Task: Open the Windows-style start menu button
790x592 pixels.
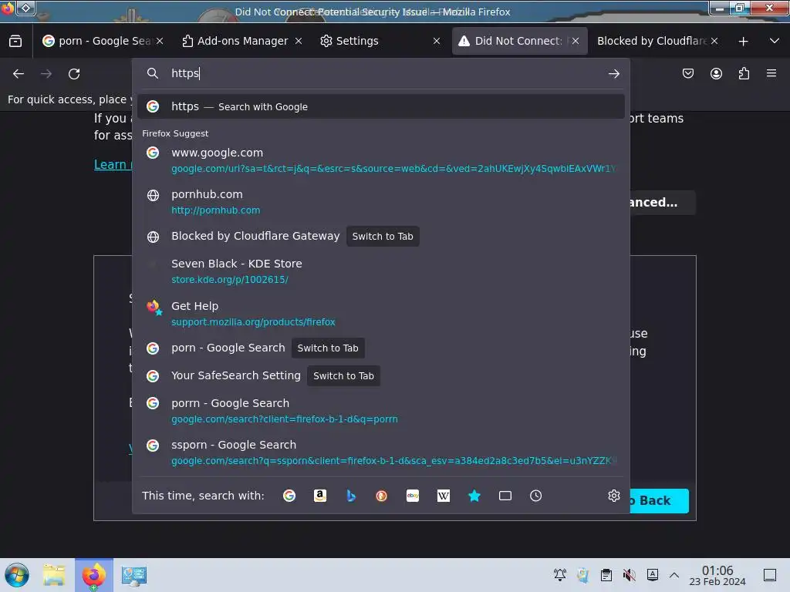Action: click(17, 575)
